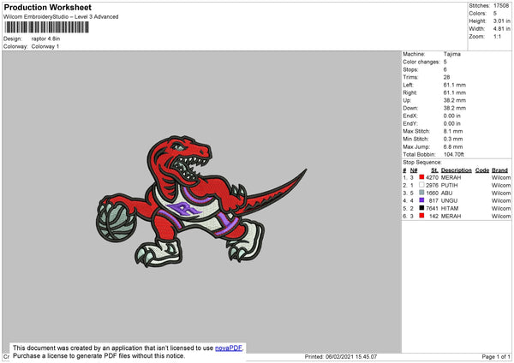Click the design name raptor 4.8in
The image size is (514, 363).
tap(45, 39)
